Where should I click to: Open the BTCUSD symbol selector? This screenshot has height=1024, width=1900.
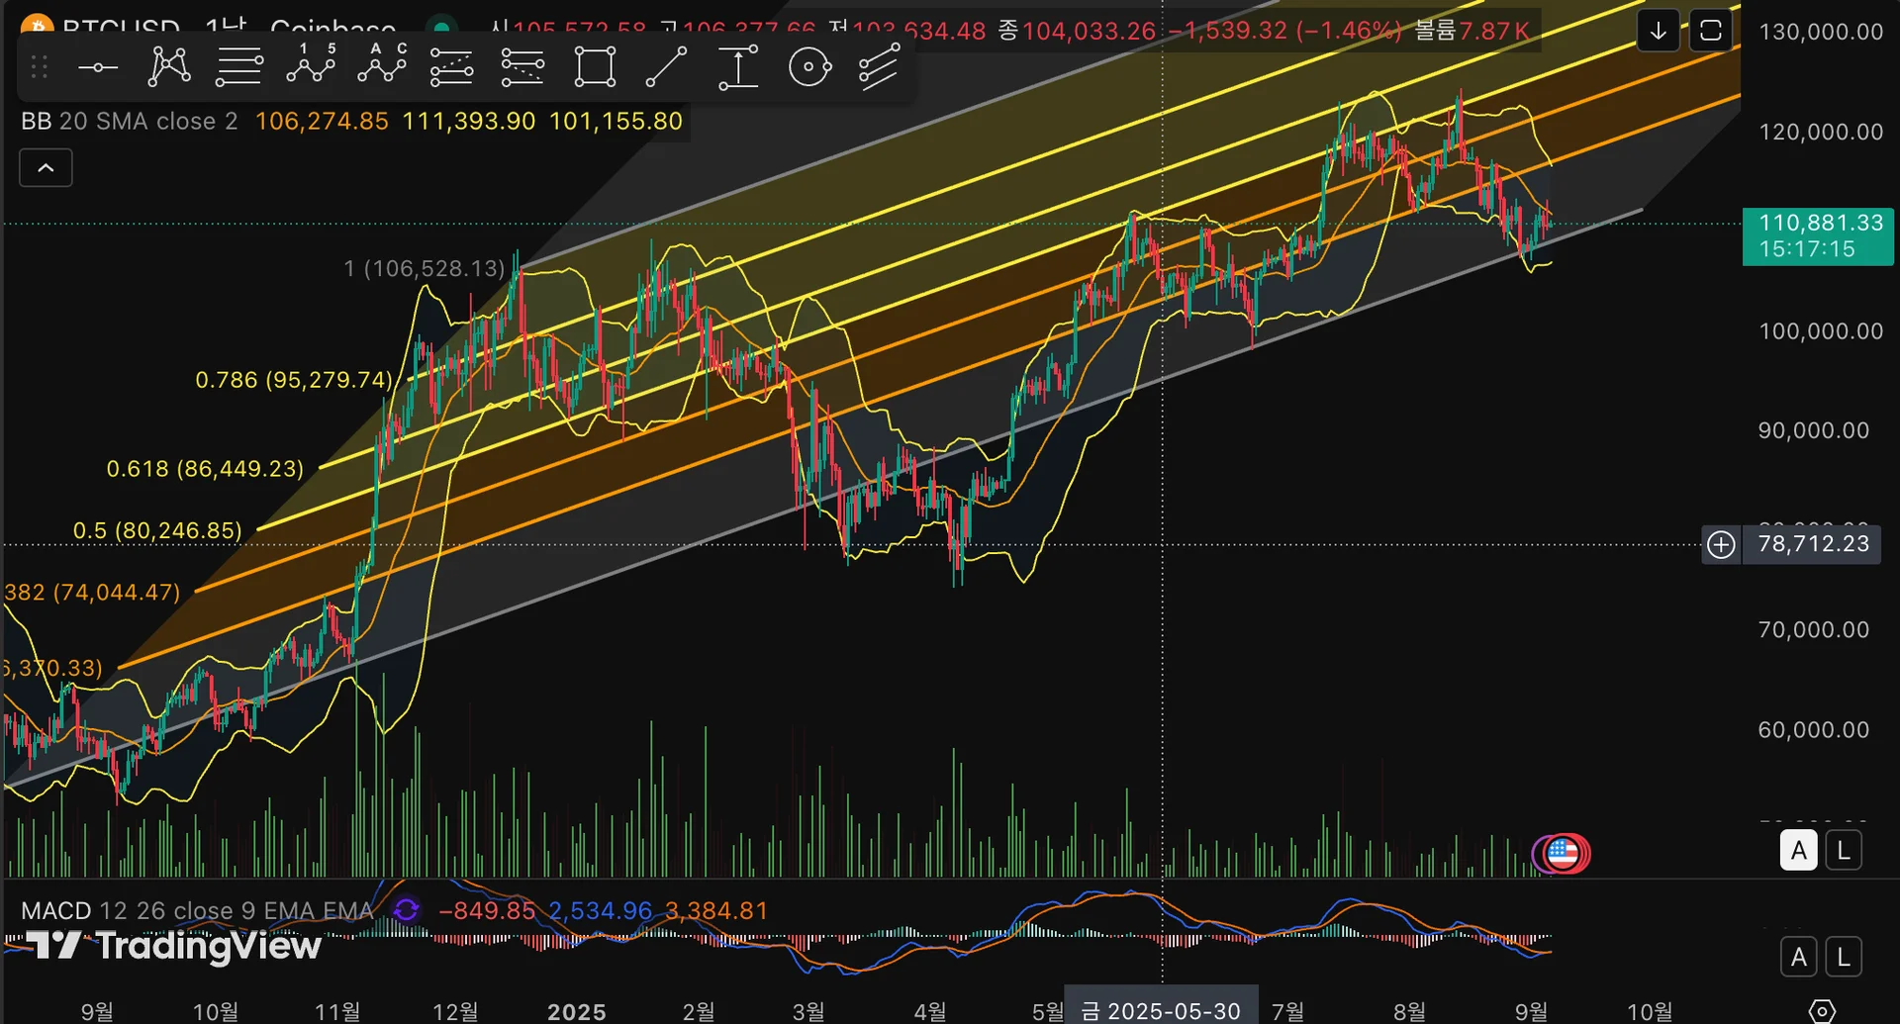[121, 26]
